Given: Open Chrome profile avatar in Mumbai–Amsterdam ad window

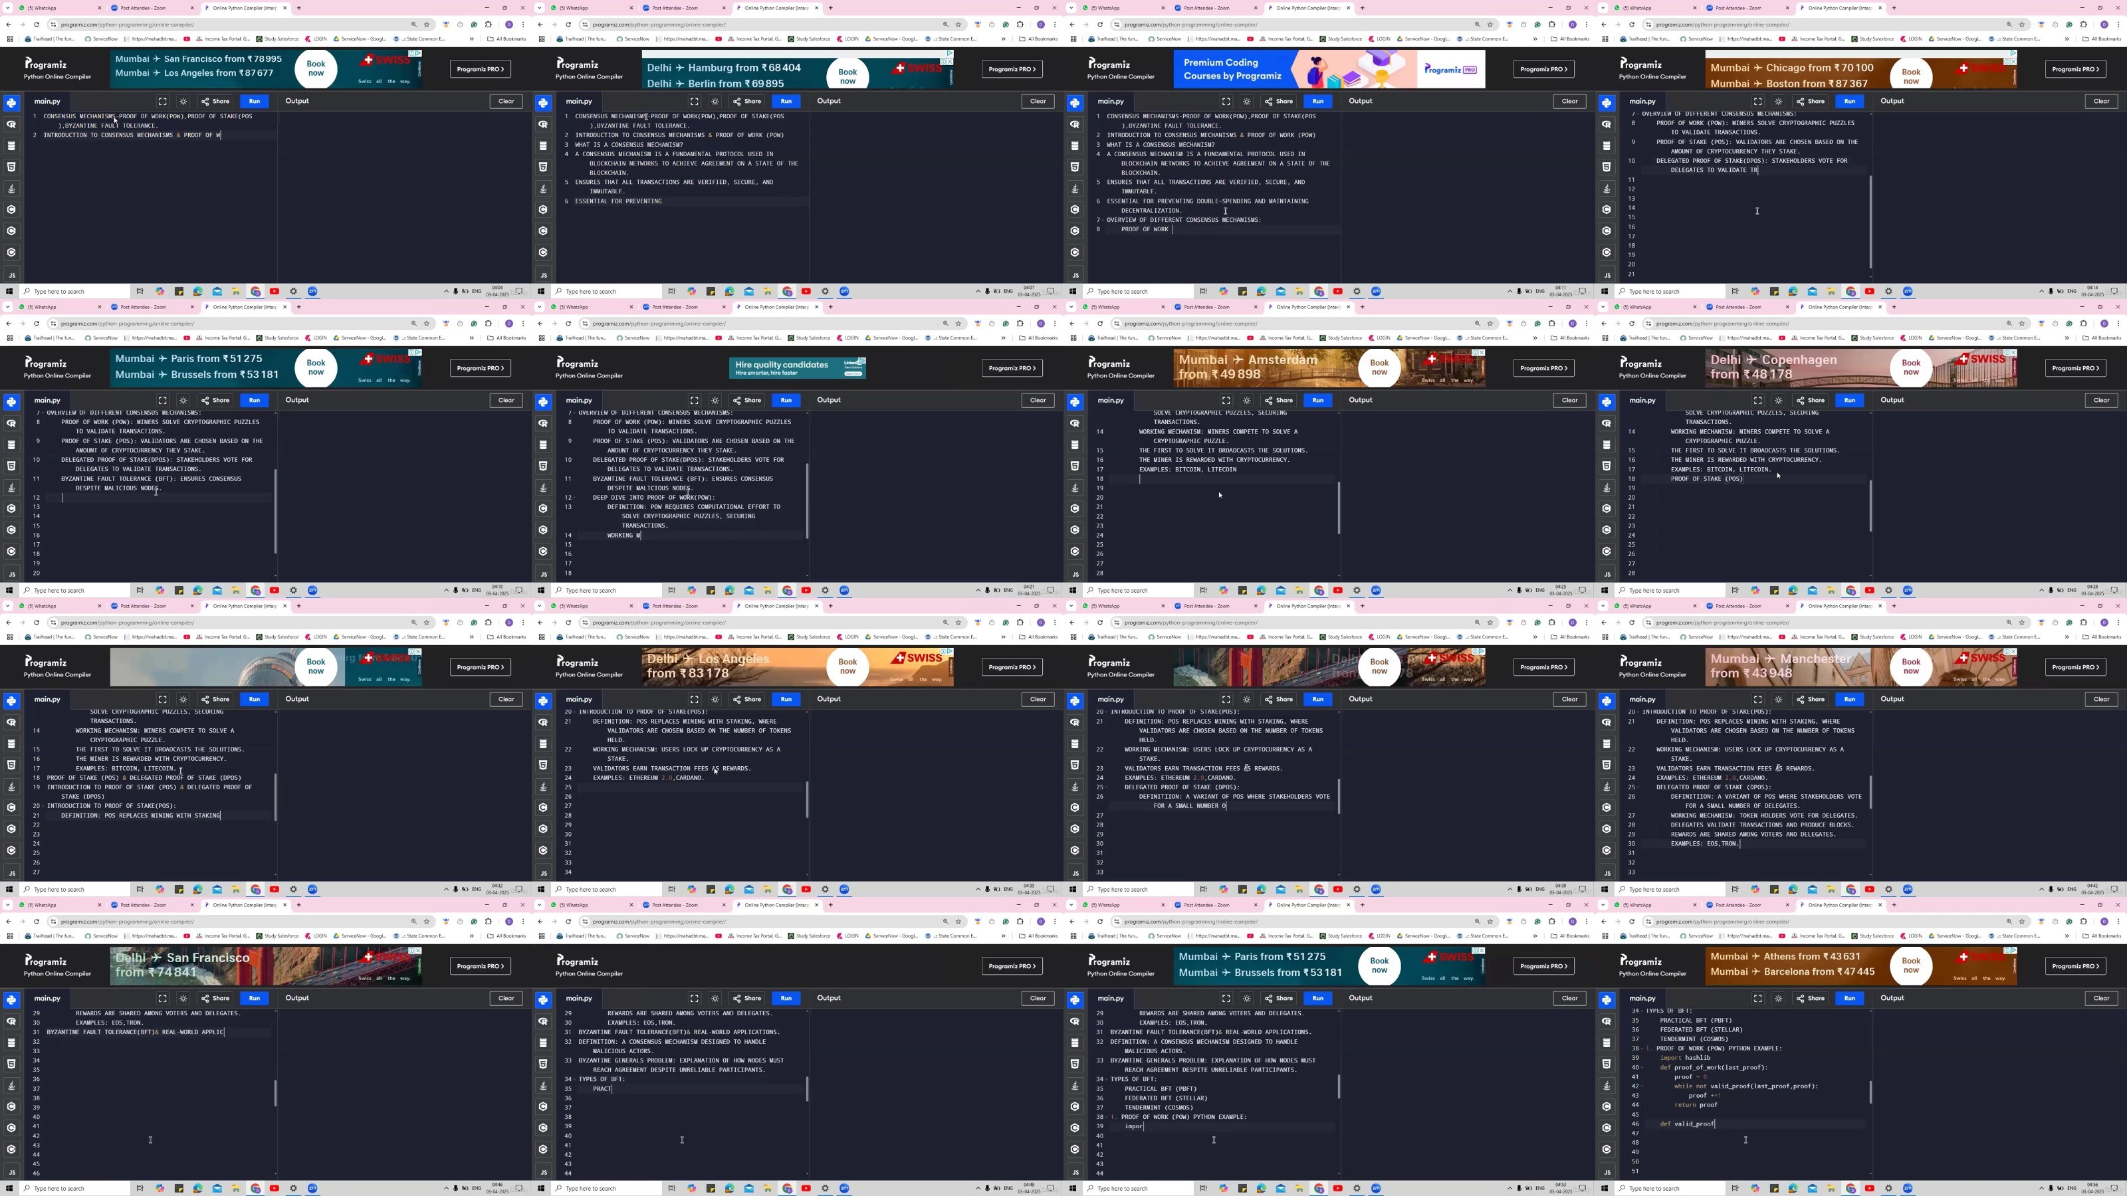Looking at the screenshot, I should [x=1572, y=324].
